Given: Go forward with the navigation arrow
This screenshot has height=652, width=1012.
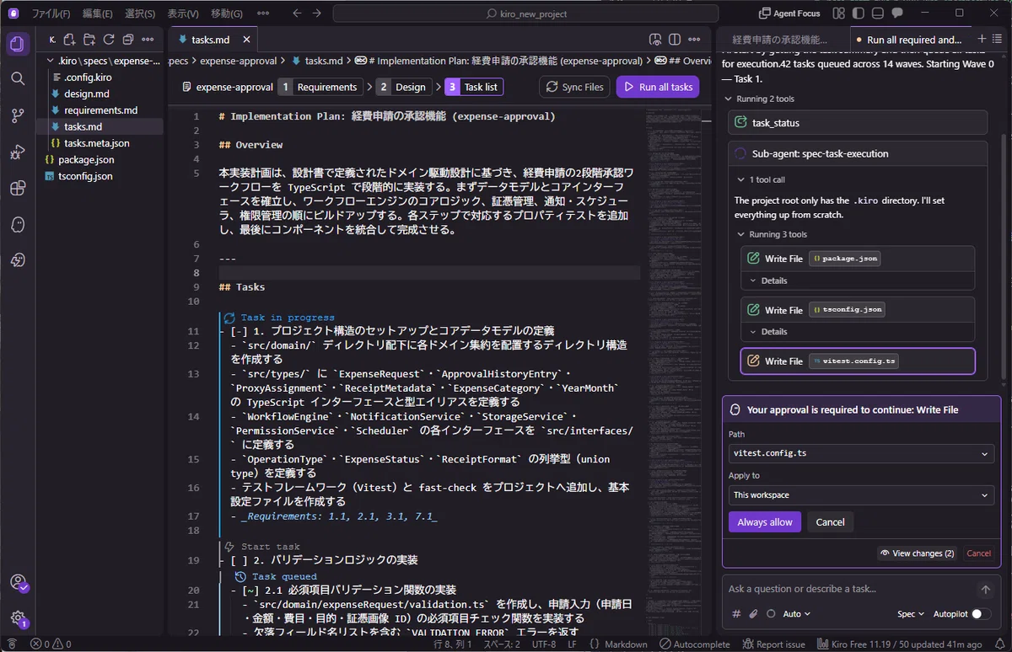Looking at the screenshot, I should (x=317, y=13).
